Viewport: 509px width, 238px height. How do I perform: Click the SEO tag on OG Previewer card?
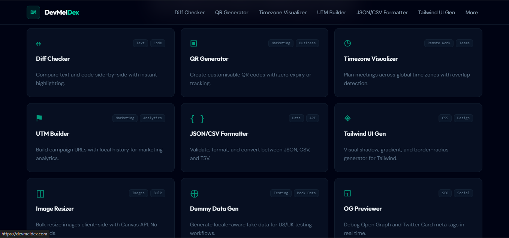(445, 193)
